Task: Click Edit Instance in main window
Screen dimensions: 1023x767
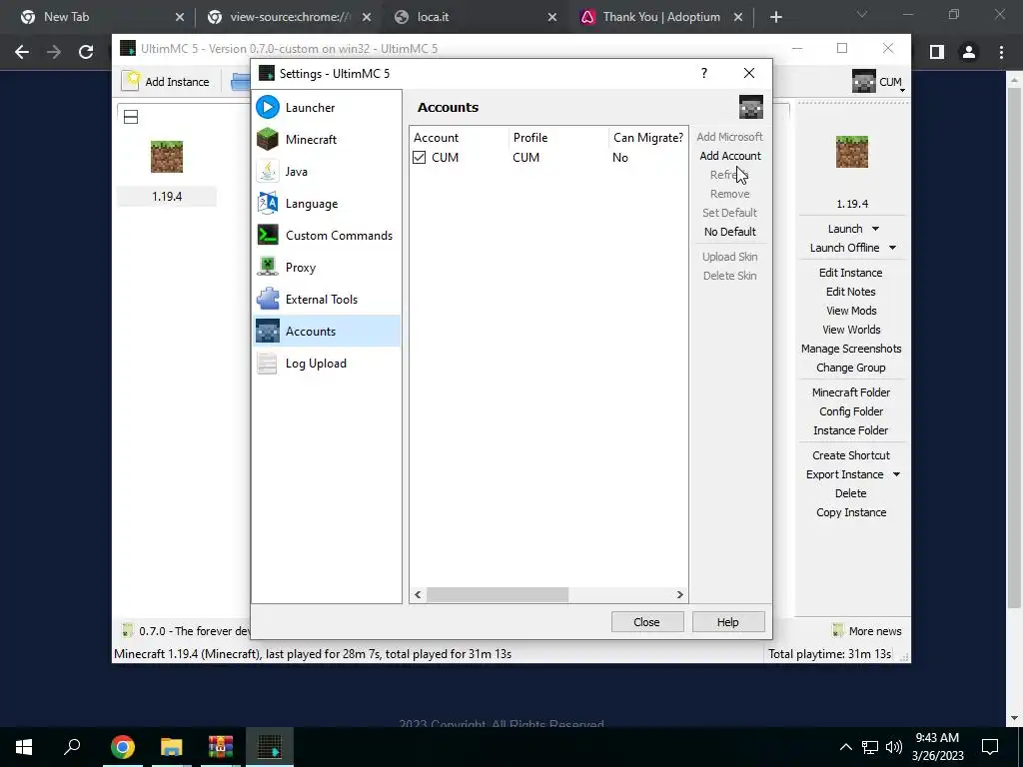Action: point(851,273)
